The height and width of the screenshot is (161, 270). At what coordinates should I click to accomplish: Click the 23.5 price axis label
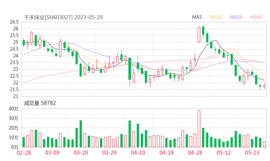point(14,62)
